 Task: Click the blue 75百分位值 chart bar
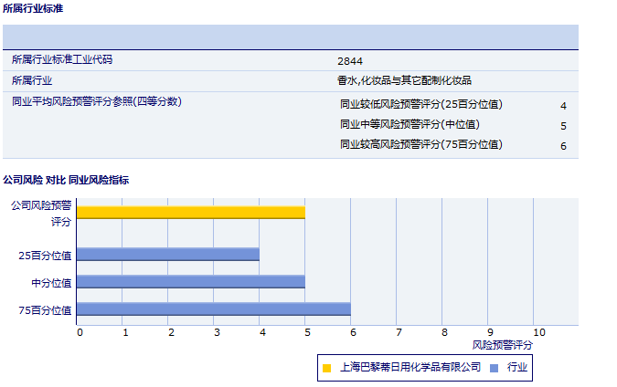click(x=213, y=309)
